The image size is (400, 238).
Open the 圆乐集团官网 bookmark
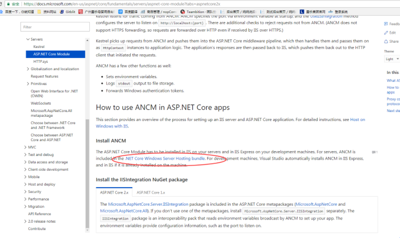[x=313, y=12]
